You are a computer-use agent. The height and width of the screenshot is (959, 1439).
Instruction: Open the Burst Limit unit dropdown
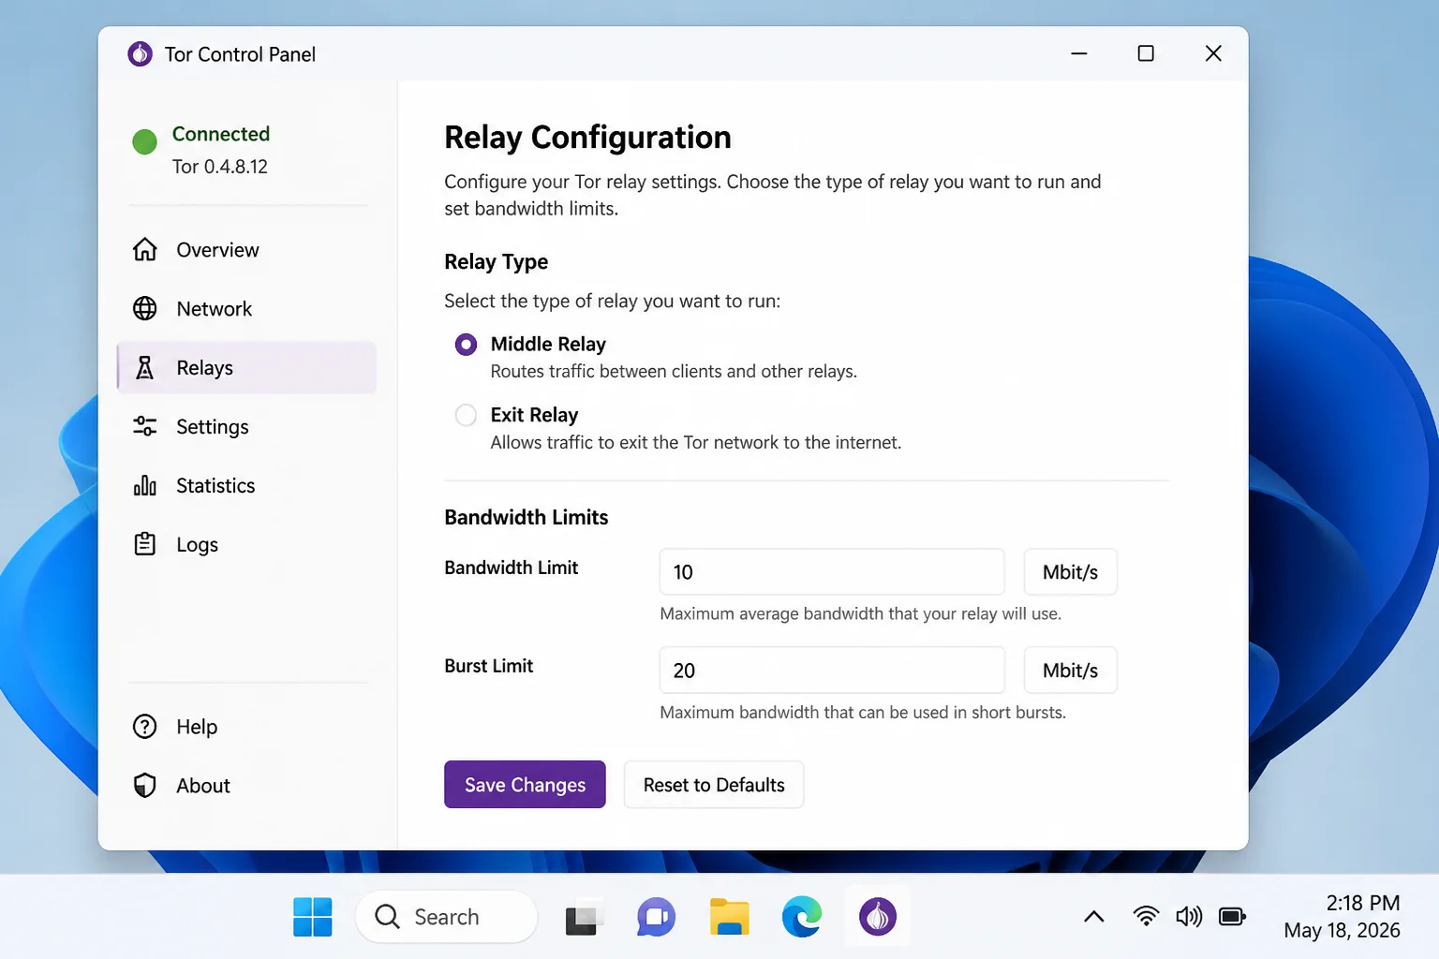[x=1070, y=670]
